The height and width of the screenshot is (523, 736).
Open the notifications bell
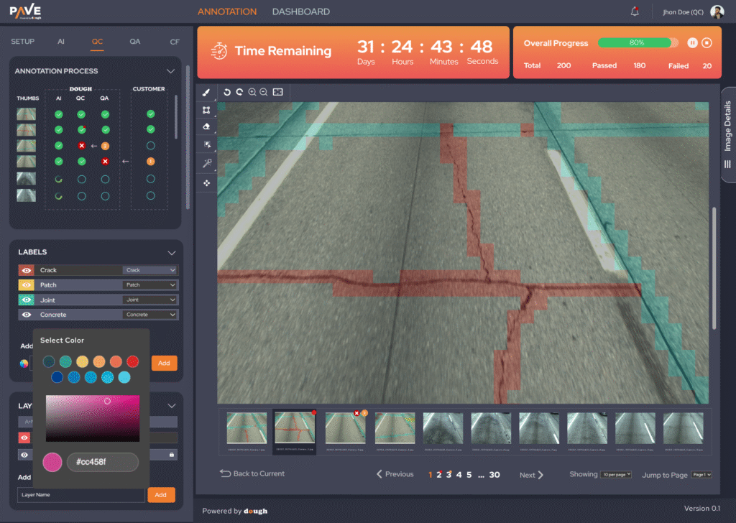pos(635,11)
